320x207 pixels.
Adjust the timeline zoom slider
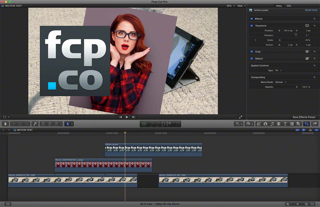298,204
